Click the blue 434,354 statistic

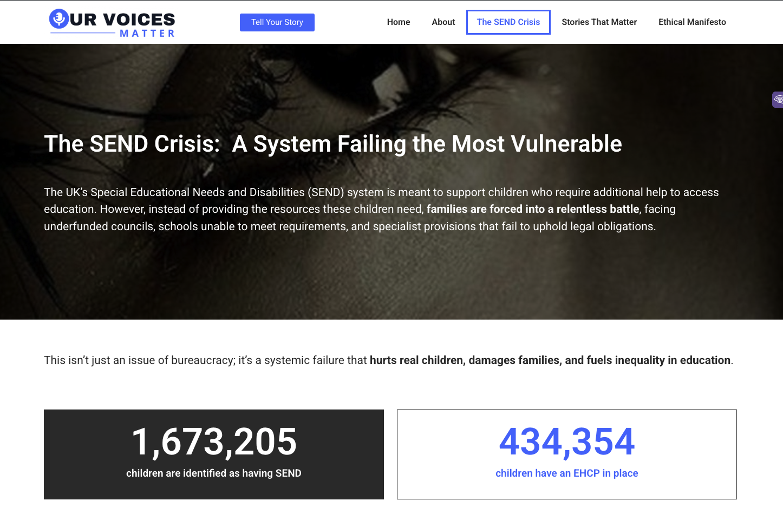tap(566, 442)
